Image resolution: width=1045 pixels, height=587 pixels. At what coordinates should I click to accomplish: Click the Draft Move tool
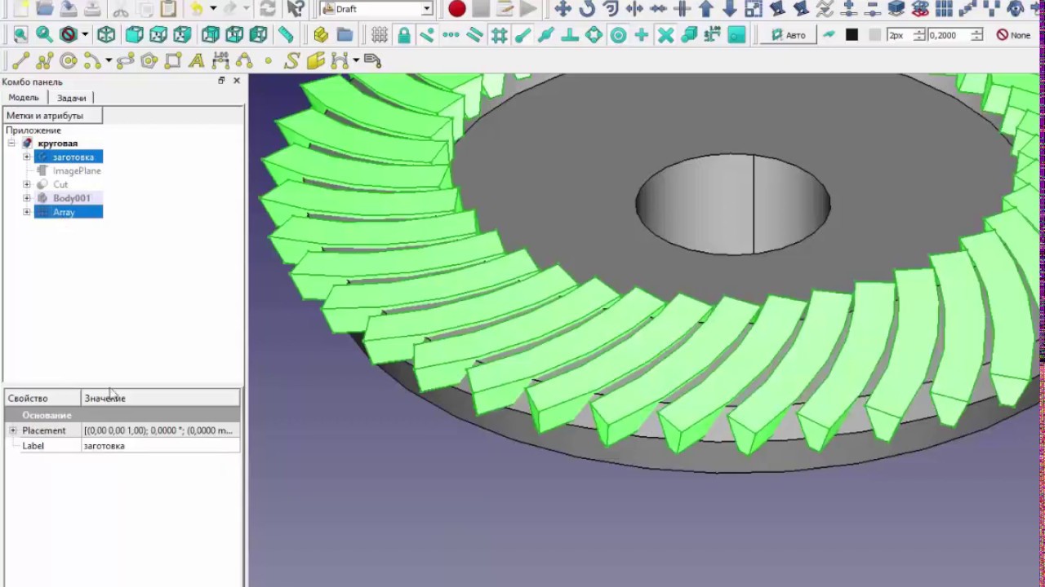(x=563, y=9)
